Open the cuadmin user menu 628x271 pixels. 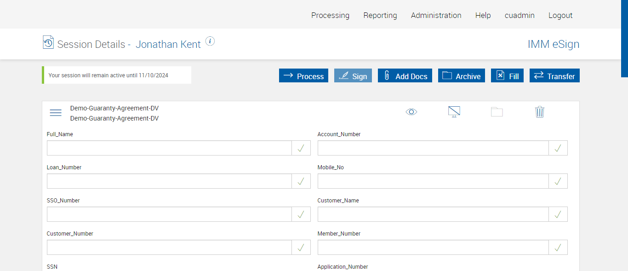click(x=520, y=15)
